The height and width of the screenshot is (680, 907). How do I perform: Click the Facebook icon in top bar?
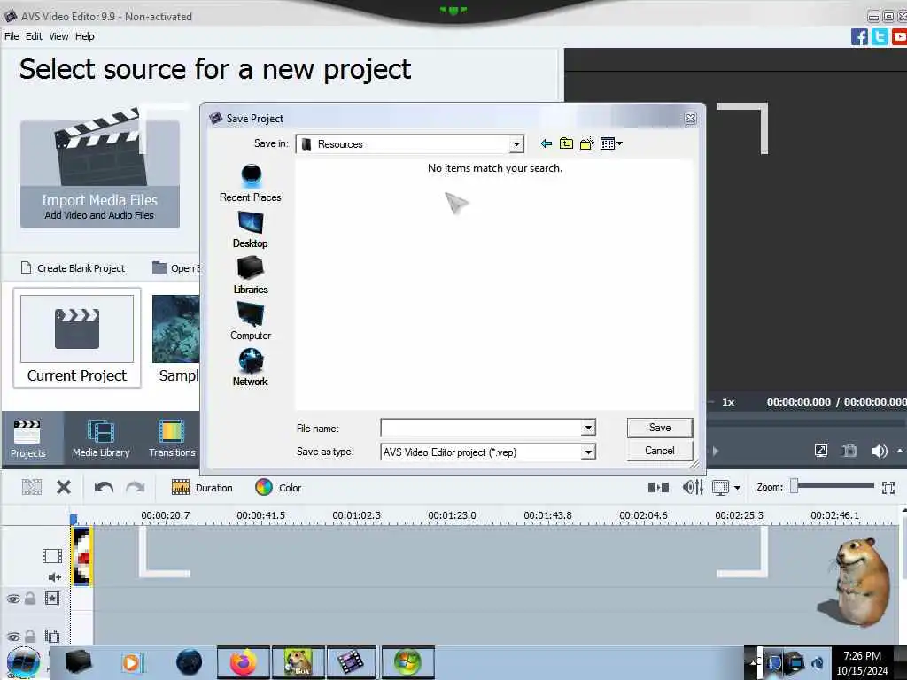(859, 36)
